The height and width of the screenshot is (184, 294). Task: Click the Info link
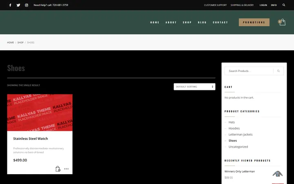(274, 5)
